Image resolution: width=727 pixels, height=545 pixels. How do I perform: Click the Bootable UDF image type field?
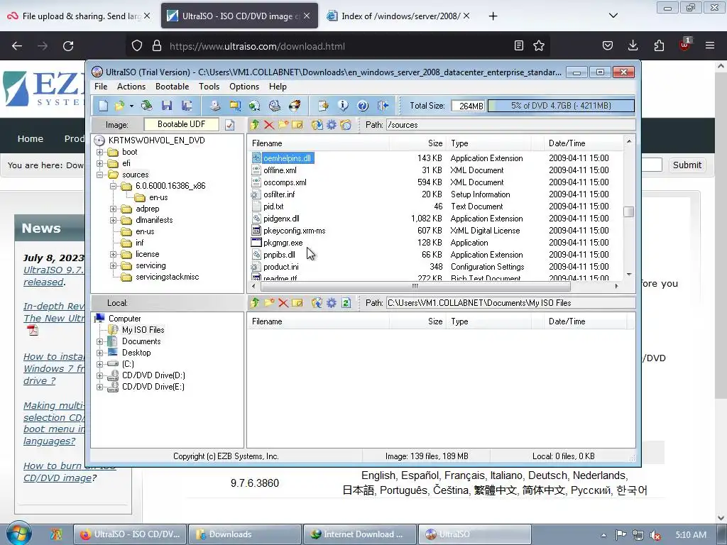click(x=181, y=124)
